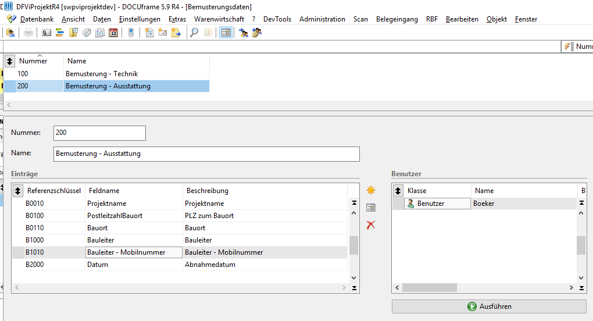Select the B1000 Bauleiter entry
Viewport: 593px width, 321px height.
click(180, 240)
